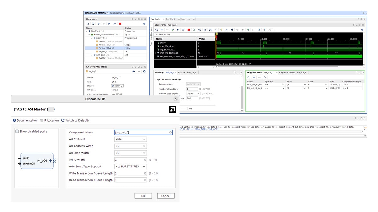Open Waveform settings gear
This screenshot has width=378, height=212.
362,30
